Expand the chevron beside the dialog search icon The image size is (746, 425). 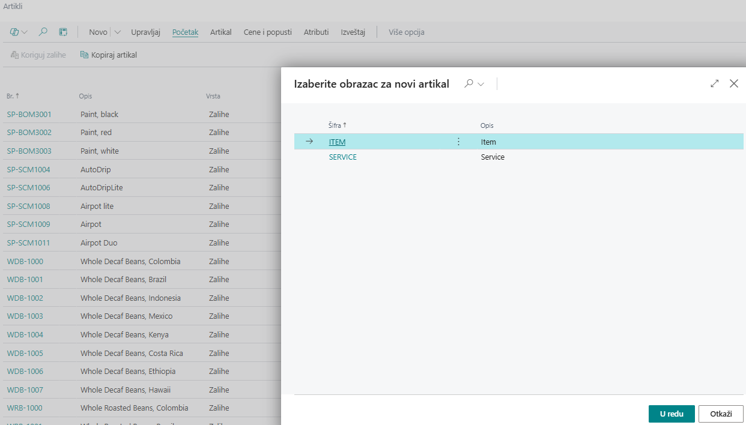(481, 85)
